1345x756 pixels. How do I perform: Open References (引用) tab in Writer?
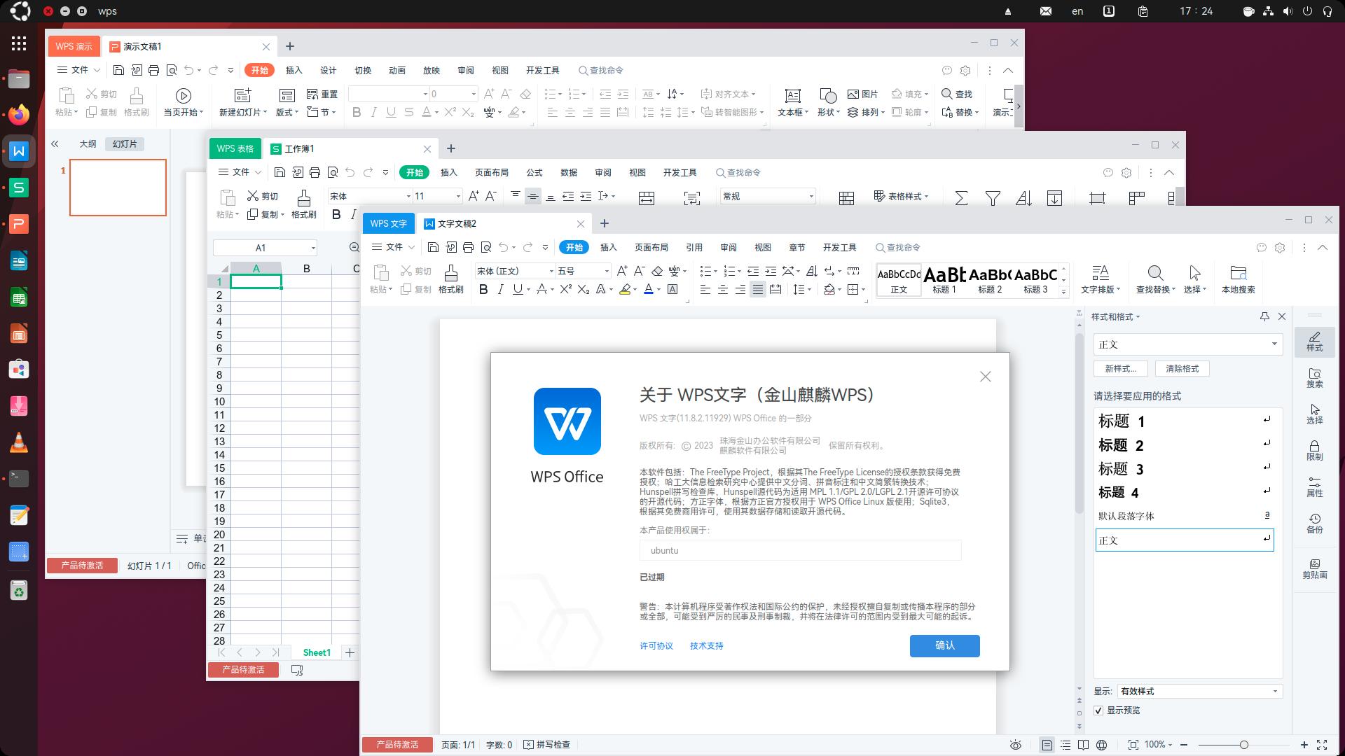pos(694,247)
